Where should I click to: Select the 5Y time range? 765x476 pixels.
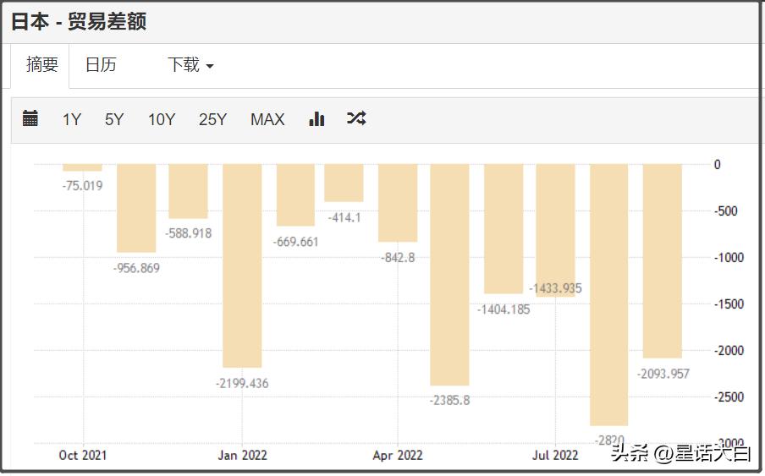tap(114, 119)
